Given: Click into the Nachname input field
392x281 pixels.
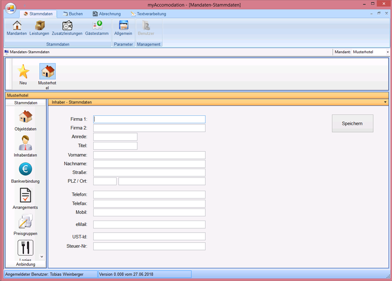Looking at the screenshot, I should pyautogui.click(x=149, y=164).
